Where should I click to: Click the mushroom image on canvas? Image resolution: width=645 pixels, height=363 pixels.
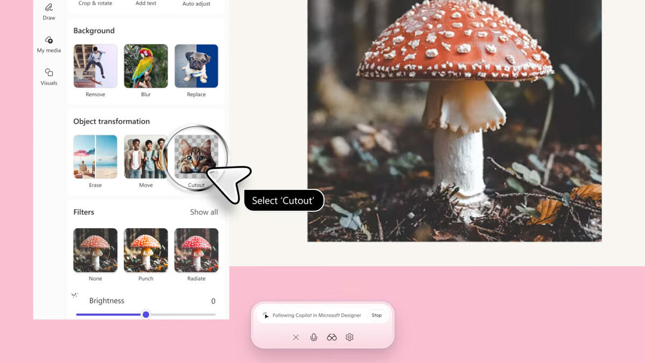coord(454,120)
